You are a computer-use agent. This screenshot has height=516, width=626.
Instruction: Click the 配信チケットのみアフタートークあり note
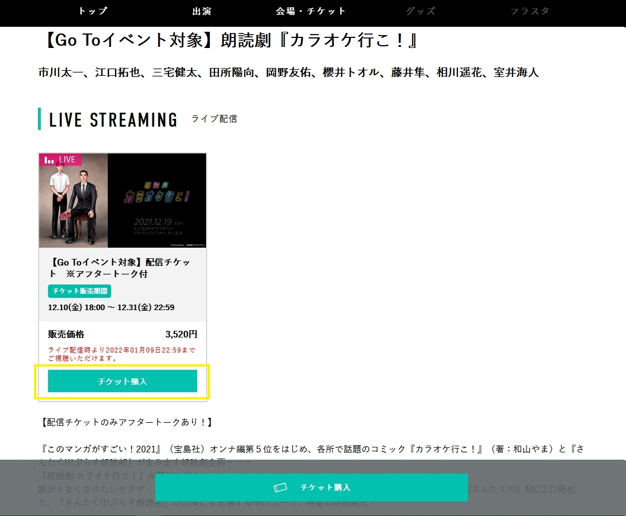(126, 422)
